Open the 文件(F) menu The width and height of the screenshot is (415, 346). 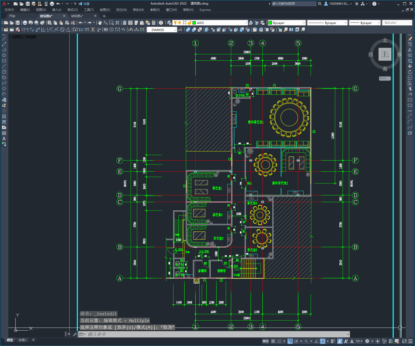9,10
